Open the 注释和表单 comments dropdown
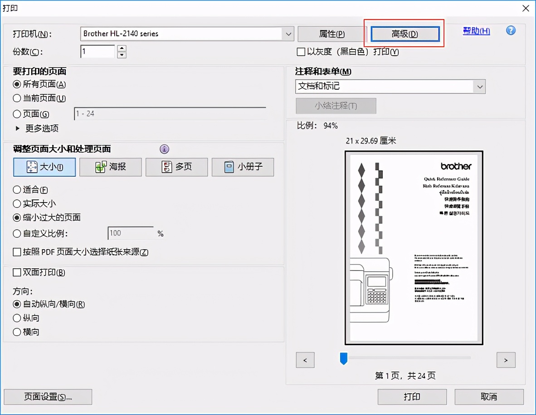 [480, 87]
